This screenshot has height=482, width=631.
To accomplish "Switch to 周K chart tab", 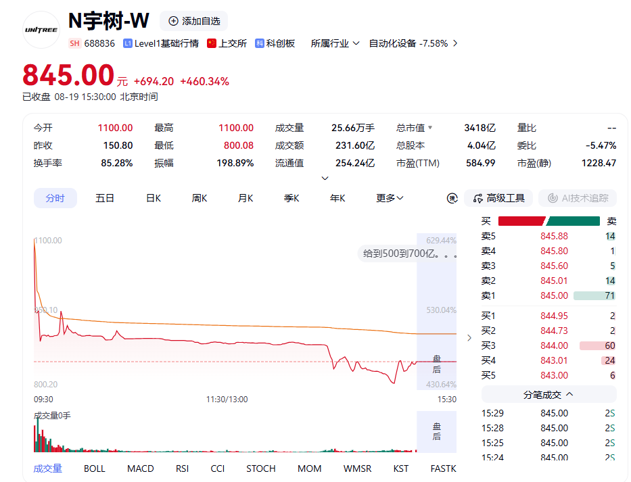I will pyautogui.click(x=200, y=198).
